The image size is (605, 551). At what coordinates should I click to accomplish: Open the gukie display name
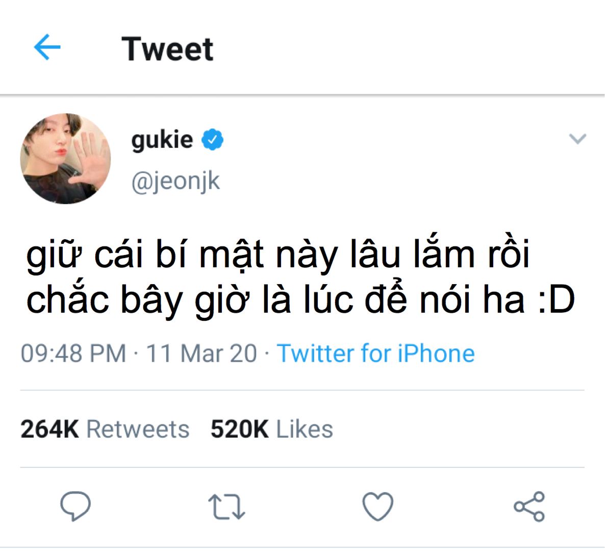(x=162, y=139)
